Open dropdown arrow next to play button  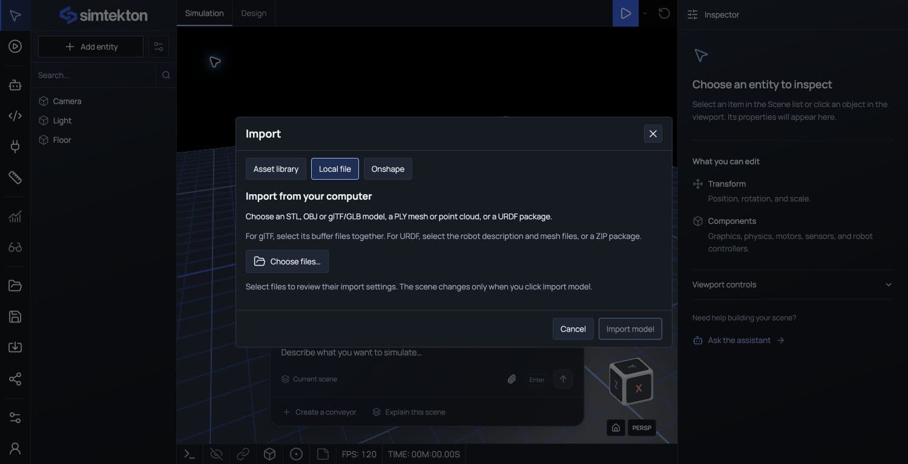(645, 13)
